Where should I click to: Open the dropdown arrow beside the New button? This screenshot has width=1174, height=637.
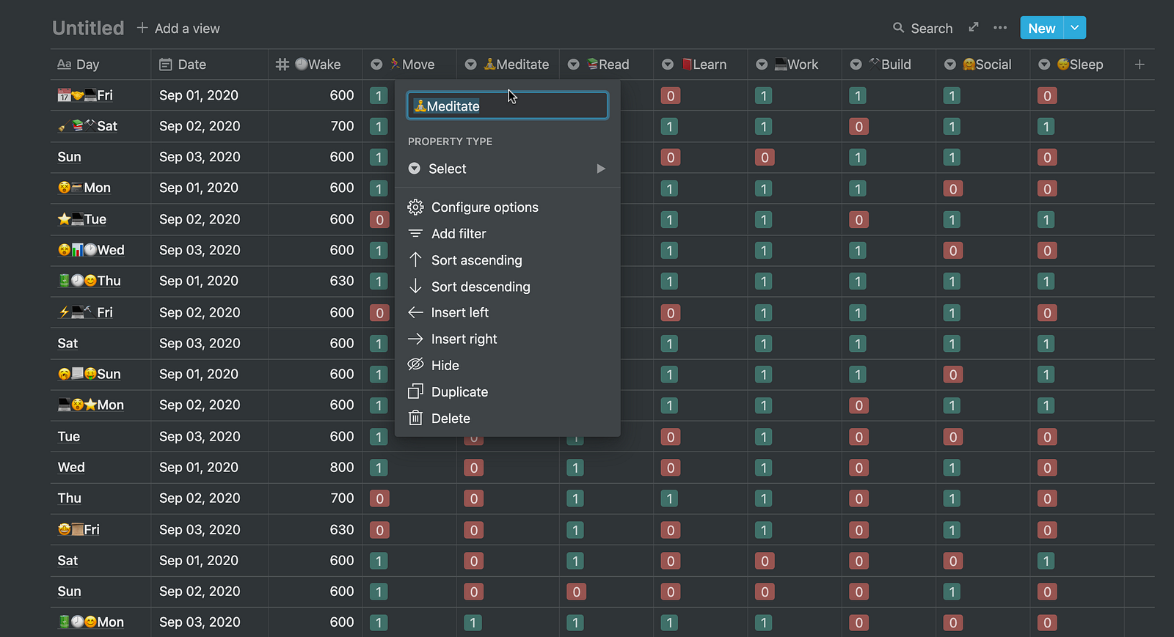1074,28
